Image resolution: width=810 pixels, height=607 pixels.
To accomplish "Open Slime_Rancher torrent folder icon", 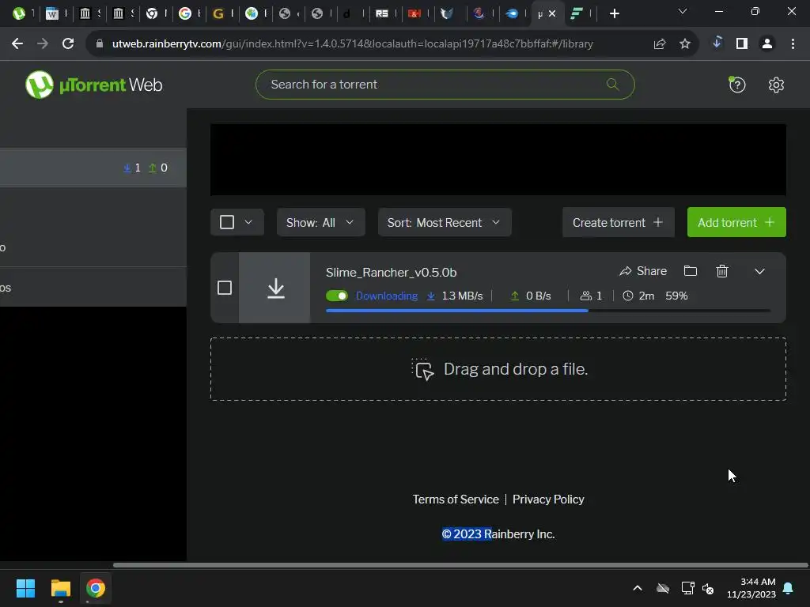I will point(690,271).
